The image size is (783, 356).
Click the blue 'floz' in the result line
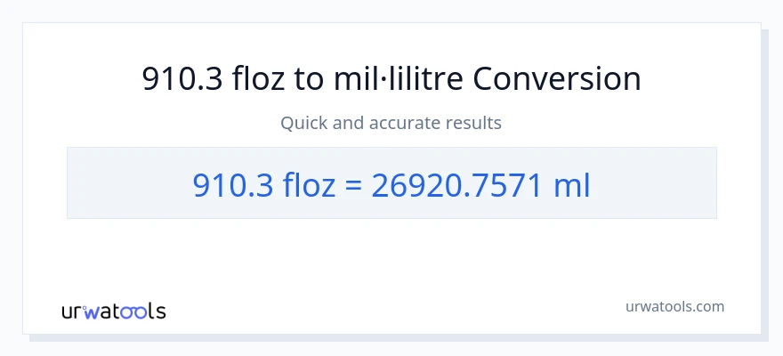(311, 184)
